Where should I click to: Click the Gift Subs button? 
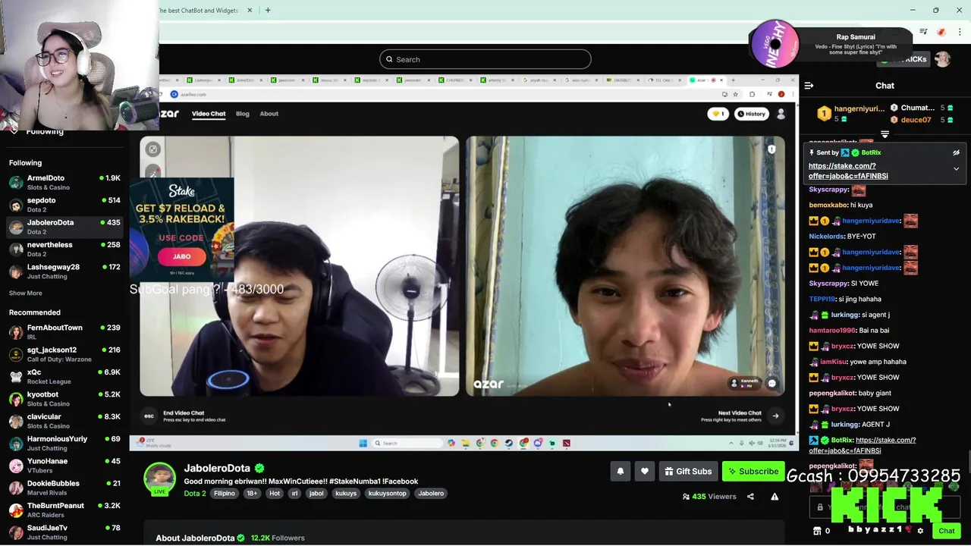click(688, 471)
